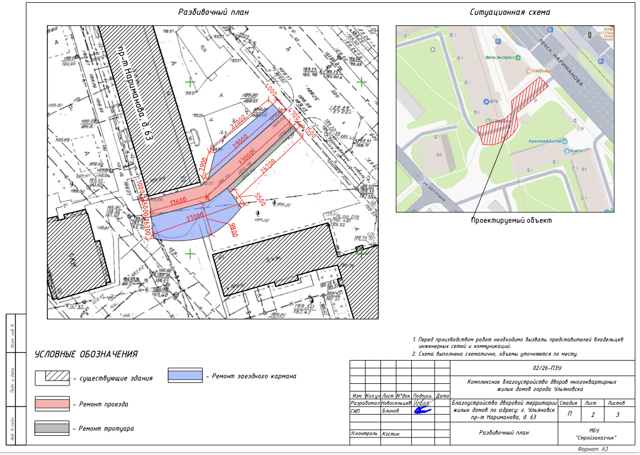
Task: Click the Ситуационная схема heading
Action: pyautogui.click(x=509, y=12)
